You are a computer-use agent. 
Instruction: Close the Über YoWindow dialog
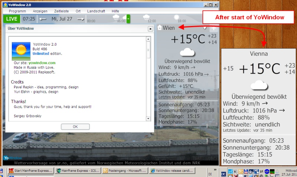150,29
